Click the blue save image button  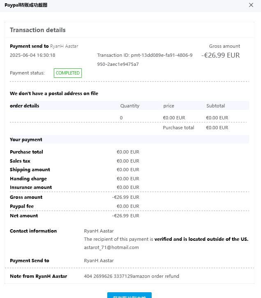pos(129,295)
